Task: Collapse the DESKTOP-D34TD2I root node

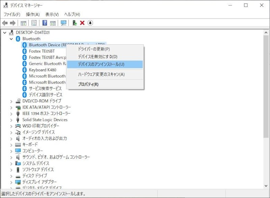Action: 5,32
